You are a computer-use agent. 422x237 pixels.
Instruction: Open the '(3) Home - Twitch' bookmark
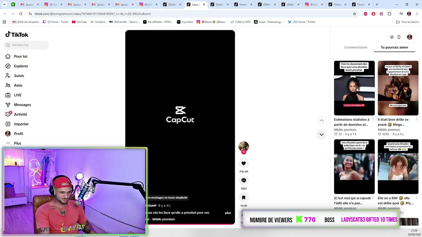[55, 22]
